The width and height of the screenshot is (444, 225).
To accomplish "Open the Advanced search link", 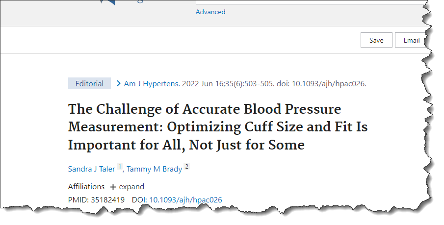I will pyautogui.click(x=210, y=12).
